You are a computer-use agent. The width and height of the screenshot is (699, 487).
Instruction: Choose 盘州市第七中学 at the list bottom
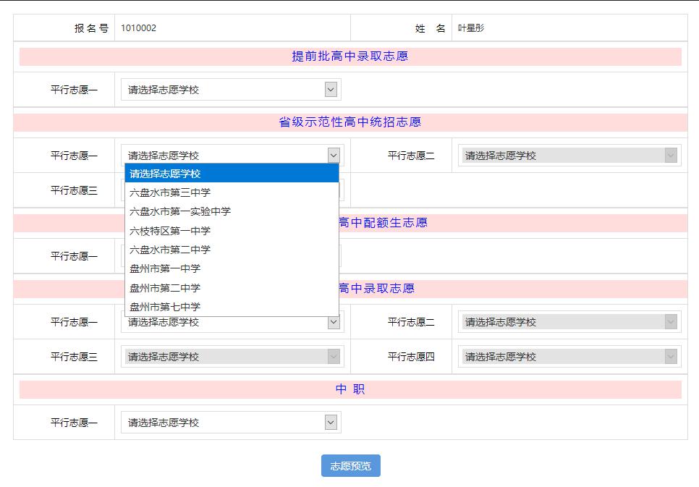162,306
